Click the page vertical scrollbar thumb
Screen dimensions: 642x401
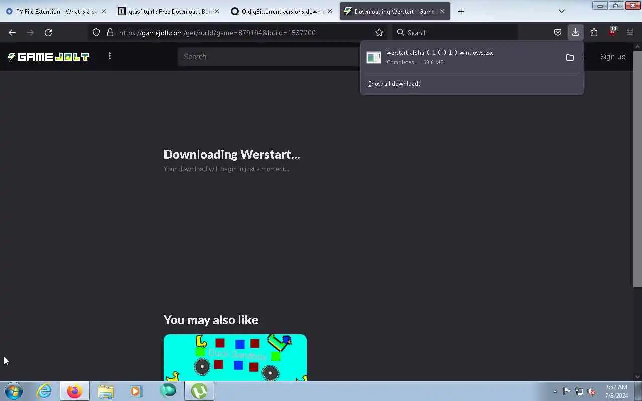pyautogui.click(x=637, y=169)
